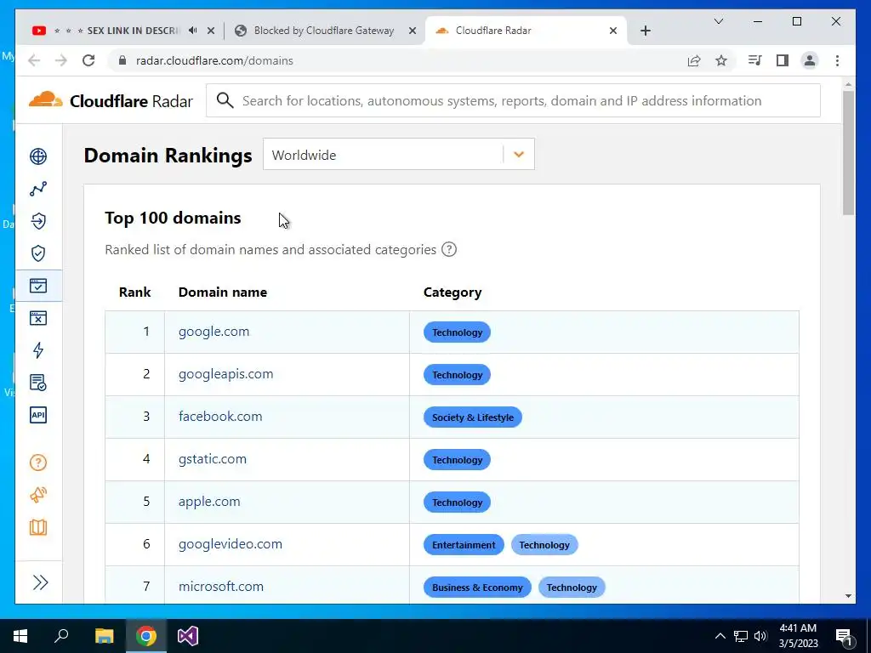This screenshot has height=653, width=871.
Task: Open facebook.com domain link
Action: [220, 417]
